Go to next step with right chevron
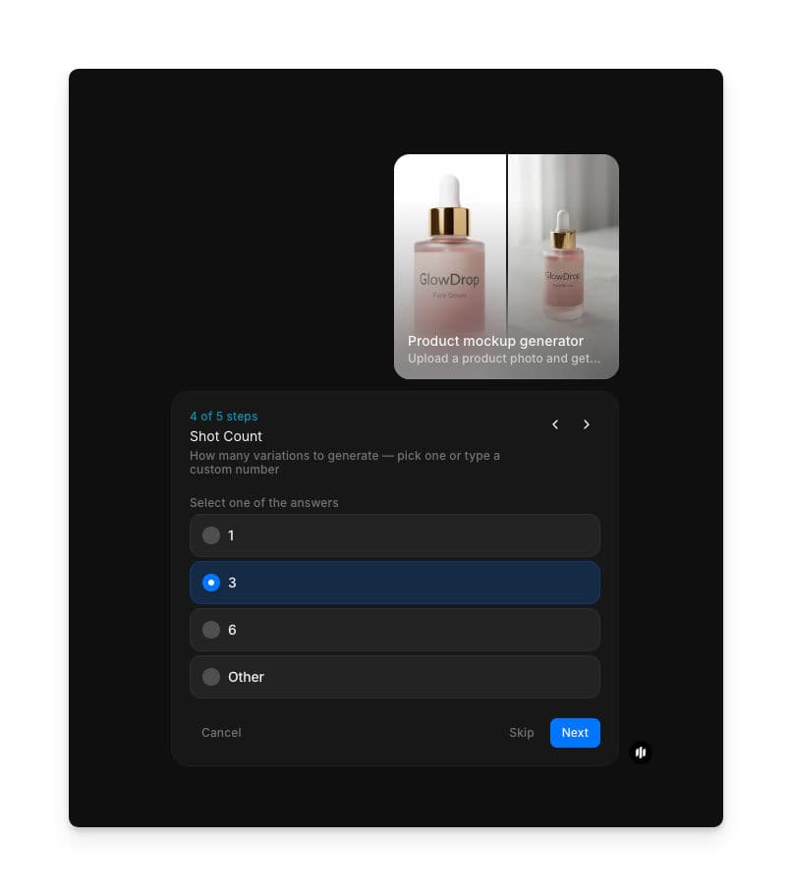 coord(587,424)
